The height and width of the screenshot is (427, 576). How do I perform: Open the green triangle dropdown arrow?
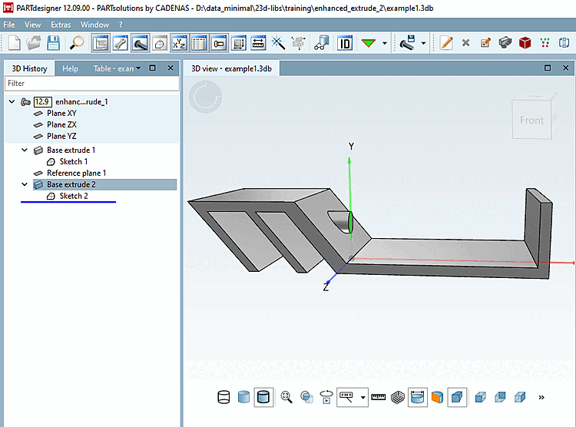385,42
